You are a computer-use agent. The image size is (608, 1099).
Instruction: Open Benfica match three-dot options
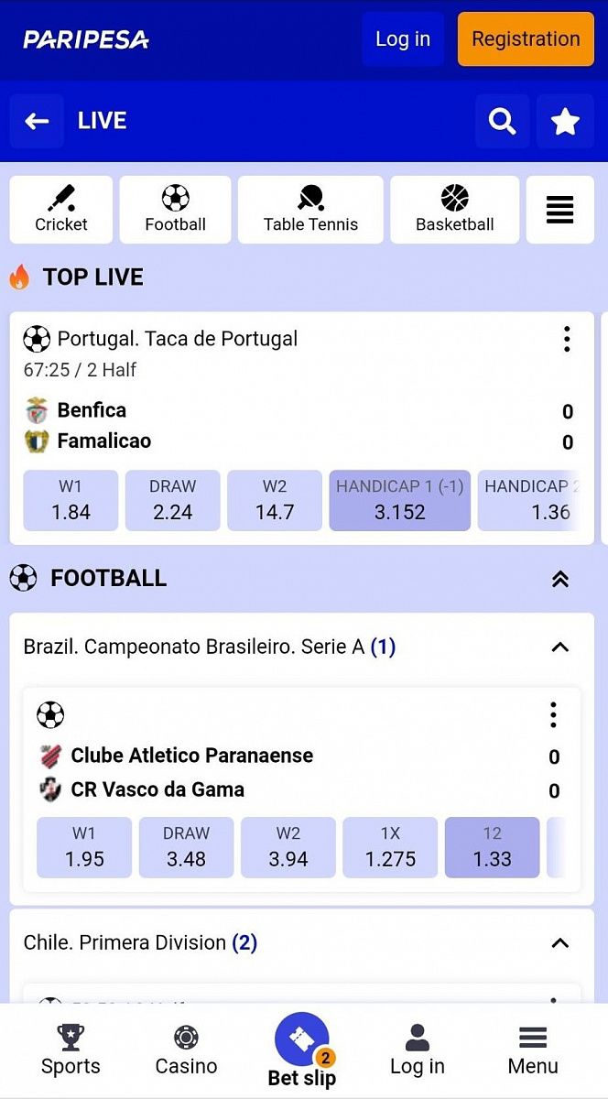click(567, 340)
